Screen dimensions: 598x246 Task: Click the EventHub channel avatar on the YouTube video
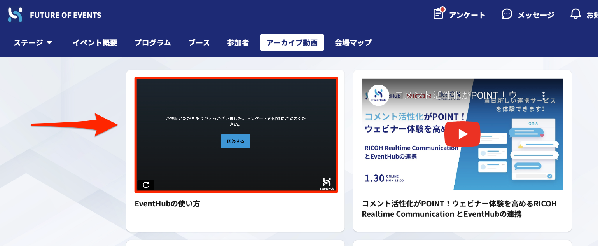(x=378, y=95)
